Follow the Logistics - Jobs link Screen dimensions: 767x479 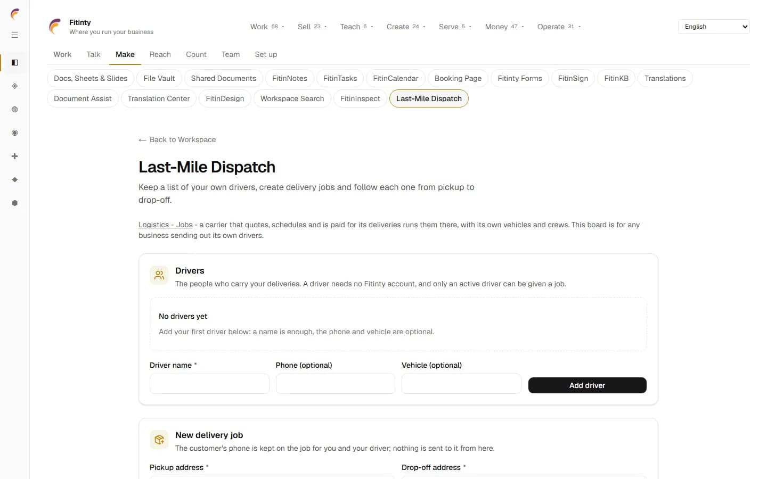tap(166, 225)
